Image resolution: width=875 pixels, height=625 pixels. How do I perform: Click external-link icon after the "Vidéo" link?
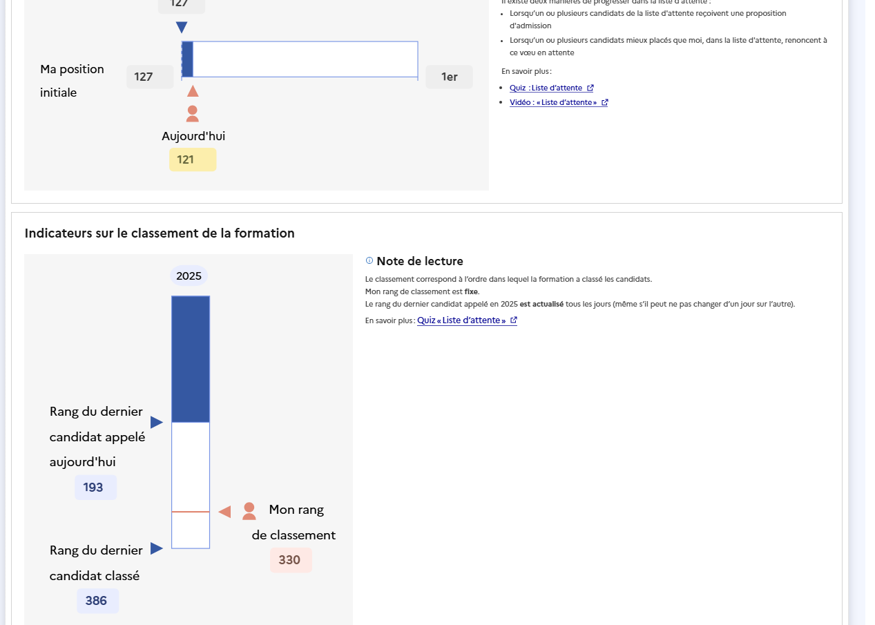coord(605,102)
